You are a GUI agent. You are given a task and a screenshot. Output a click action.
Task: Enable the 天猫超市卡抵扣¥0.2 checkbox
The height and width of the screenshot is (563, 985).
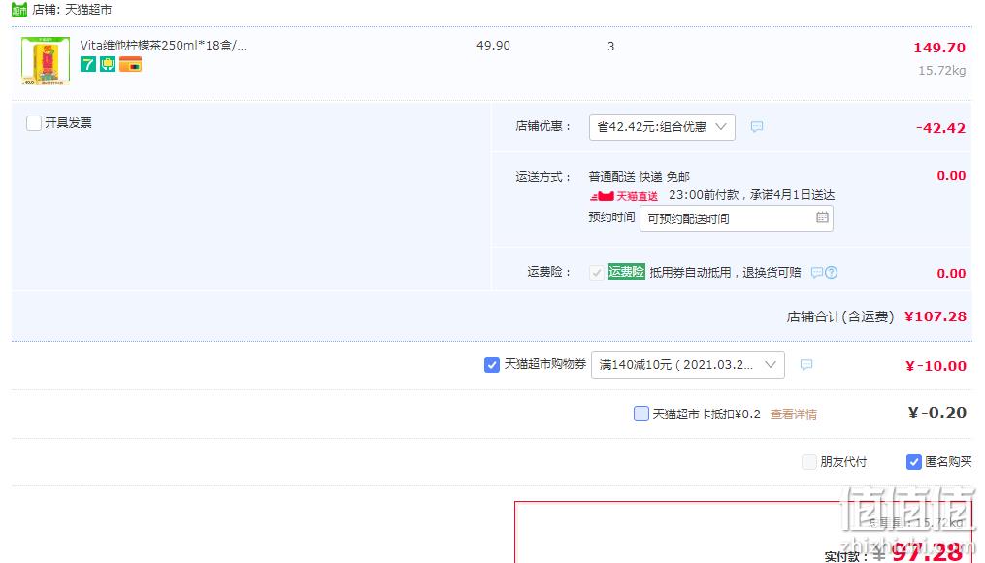(640, 414)
